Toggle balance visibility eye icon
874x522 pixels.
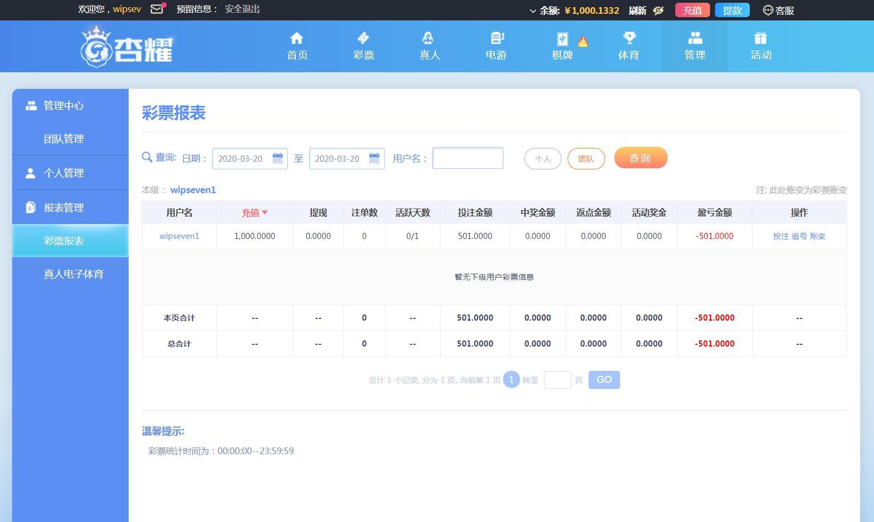(x=658, y=10)
